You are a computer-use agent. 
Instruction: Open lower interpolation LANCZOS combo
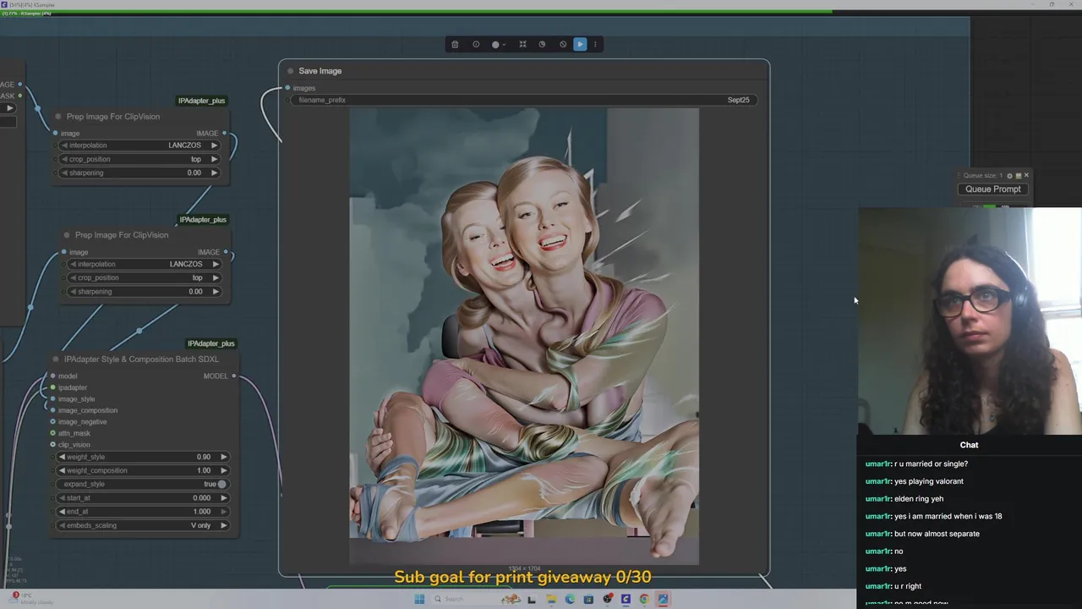[x=144, y=264]
